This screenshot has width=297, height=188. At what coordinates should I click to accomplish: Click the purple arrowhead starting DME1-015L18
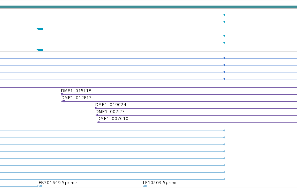63,94
